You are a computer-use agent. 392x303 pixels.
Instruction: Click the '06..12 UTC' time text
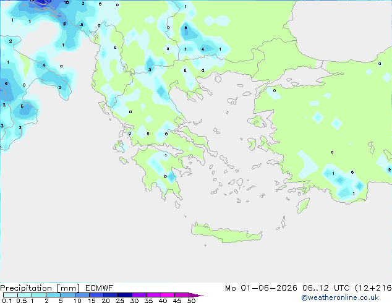point(326,288)
